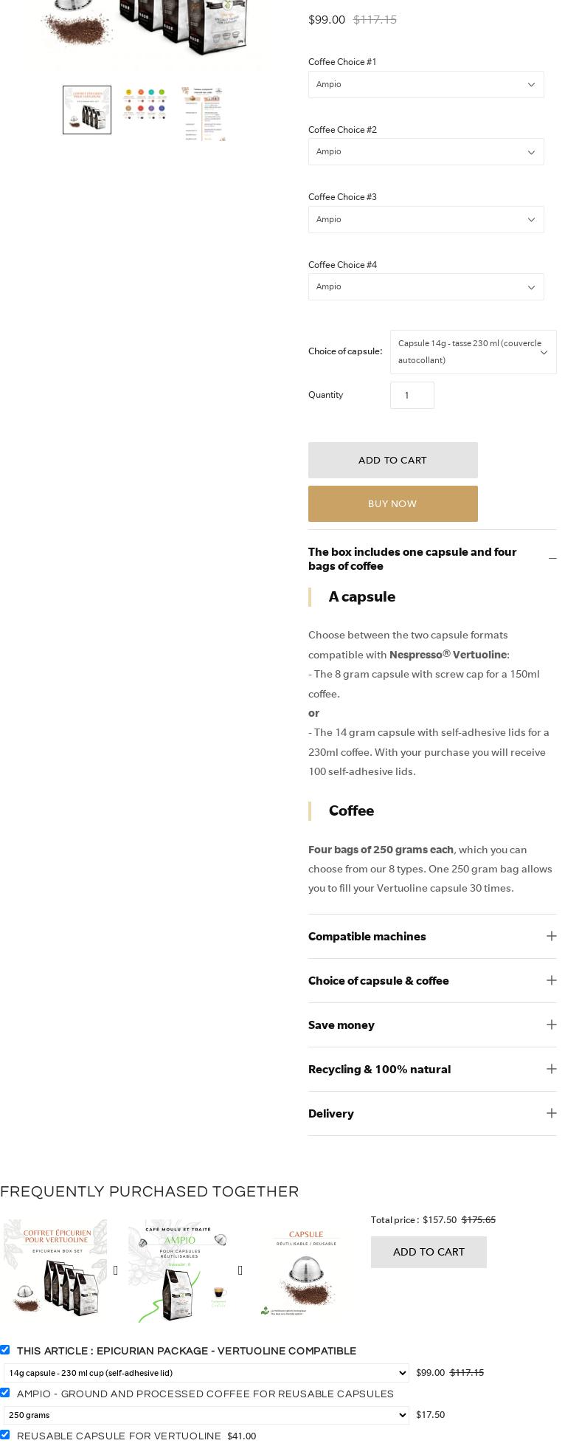The width and height of the screenshot is (579, 1446).
Task: Click the plus icon beside Save money
Action: [x=551, y=1025]
